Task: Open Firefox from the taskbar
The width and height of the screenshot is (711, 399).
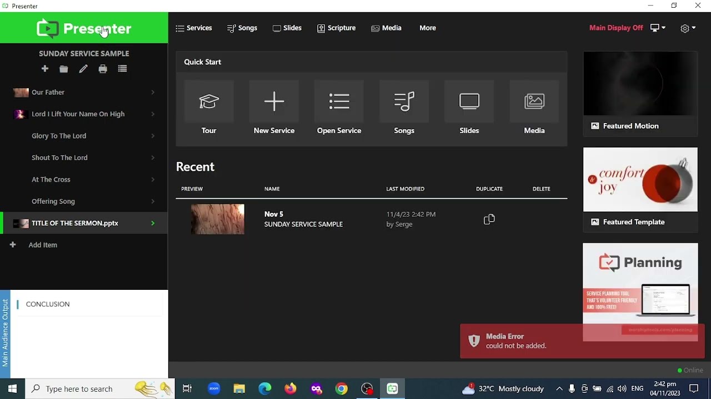Action: pos(291,388)
